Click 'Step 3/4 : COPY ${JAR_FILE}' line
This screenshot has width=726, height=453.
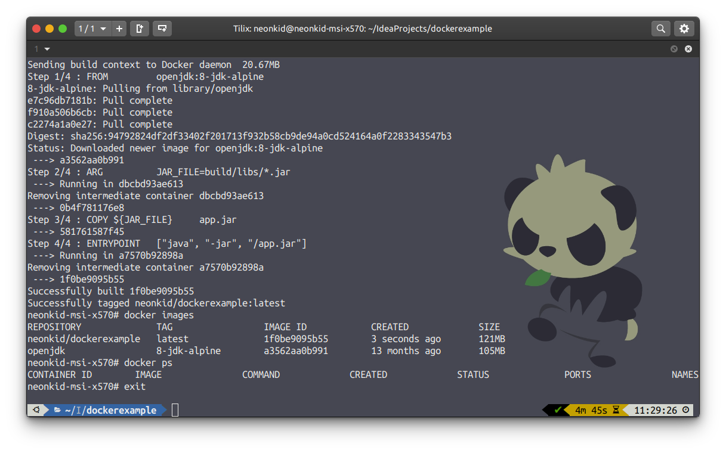(x=132, y=220)
